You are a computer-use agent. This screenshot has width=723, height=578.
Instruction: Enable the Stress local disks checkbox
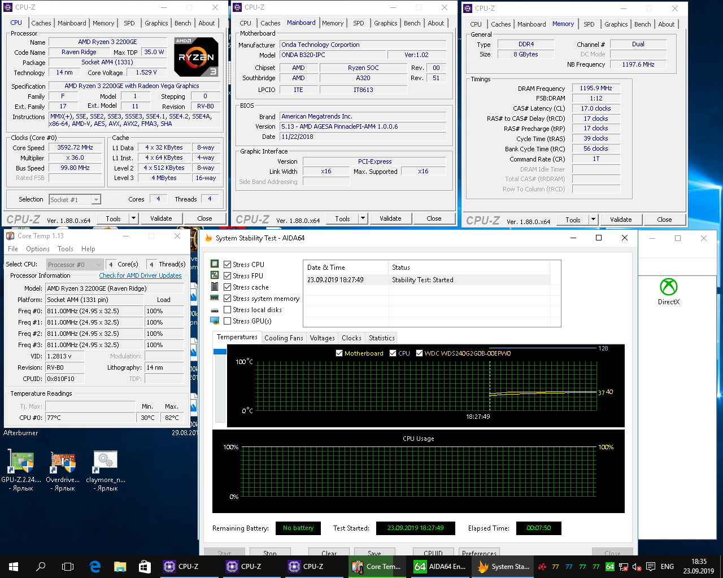[227, 309]
